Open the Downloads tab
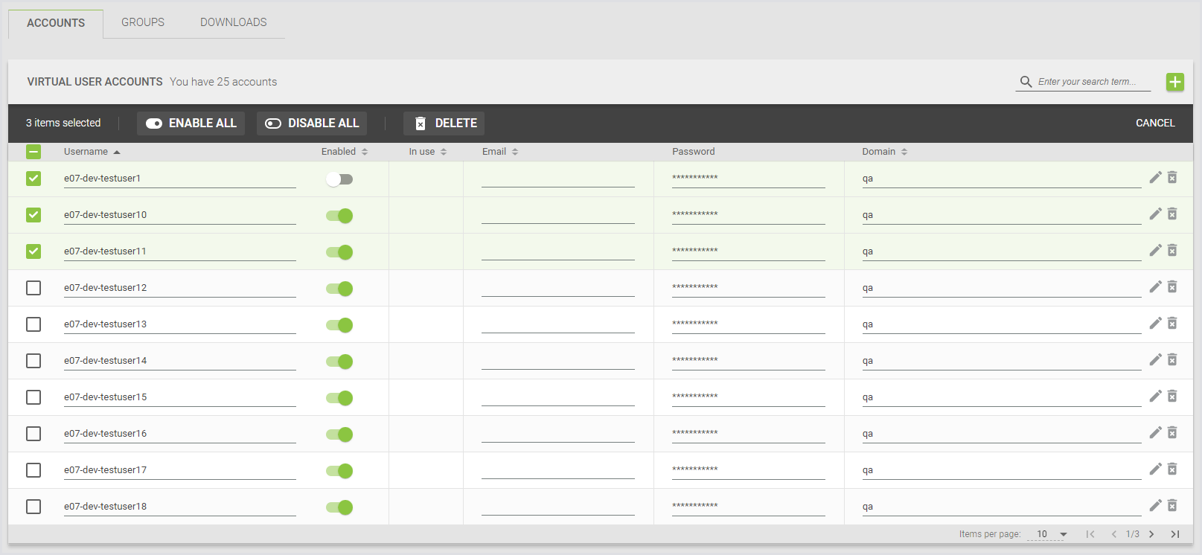This screenshot has height=555, width=1202. tap(233, 22)
